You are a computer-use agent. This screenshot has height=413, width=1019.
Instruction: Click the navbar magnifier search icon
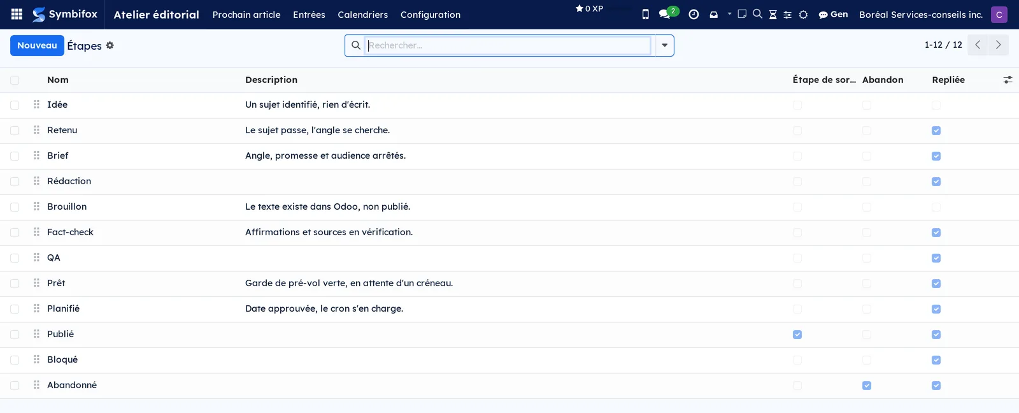757,13
